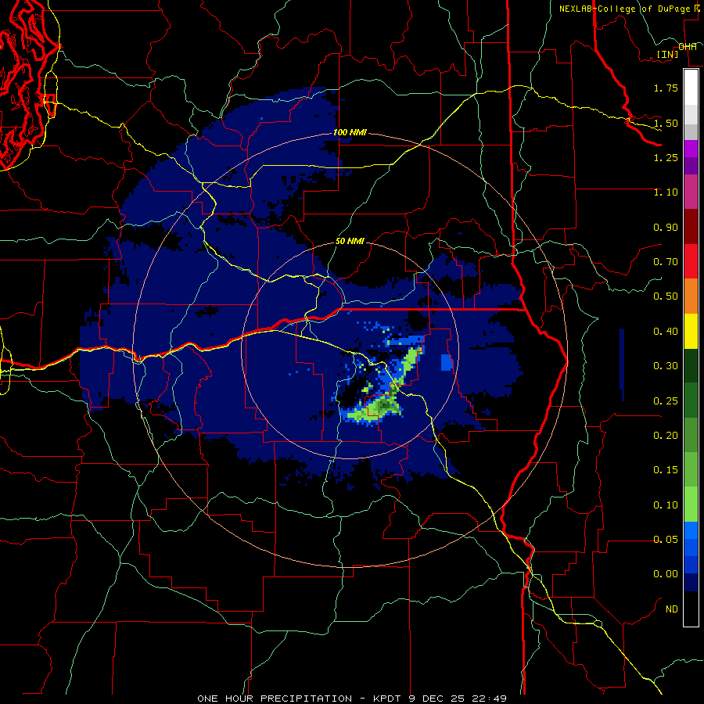
Task: Click the 0.05 legend value
Action: (x=666, y=540)
